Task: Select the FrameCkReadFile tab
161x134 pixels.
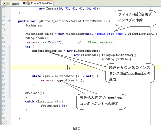Action: click(41, 3)
